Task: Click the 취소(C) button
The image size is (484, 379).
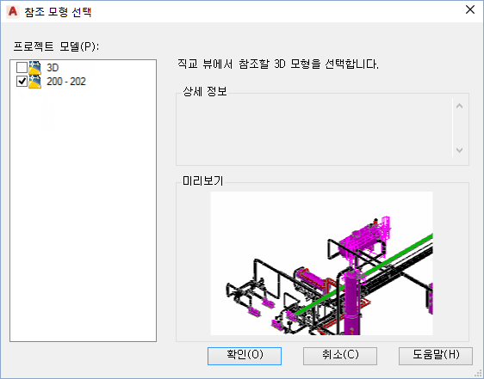Action: (340, 356)
